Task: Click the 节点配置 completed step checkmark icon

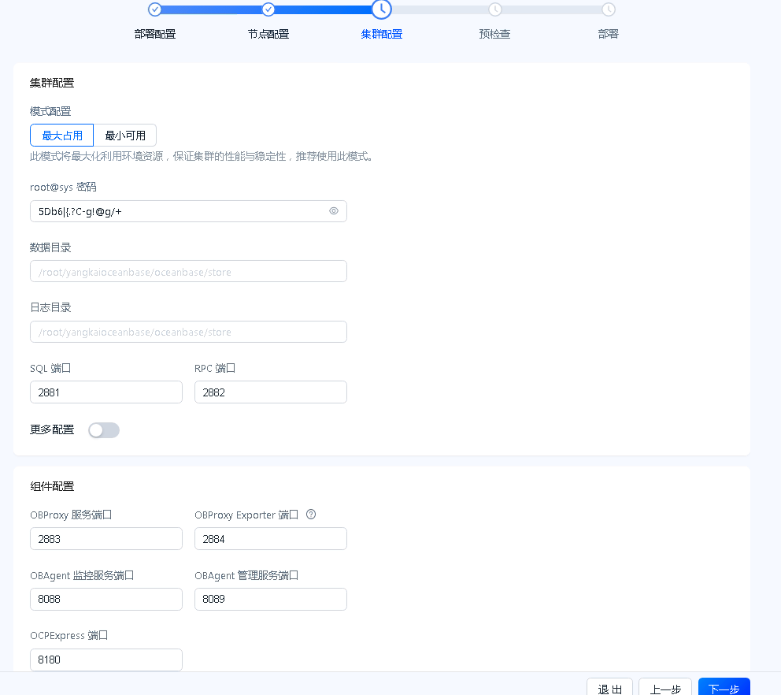Action: pyautogui.click(x=268, y=9)
